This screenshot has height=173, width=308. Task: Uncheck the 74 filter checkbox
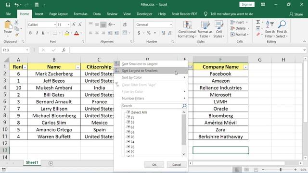[128, 142]
